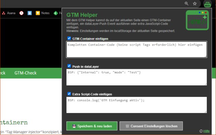Viewport: 216px width, 135px height.
Task: Open the Asana bookmark
Action: point(9,13)
